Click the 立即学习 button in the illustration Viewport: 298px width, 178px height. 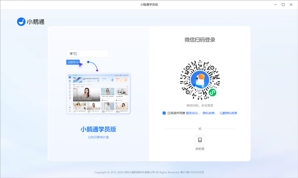(73, 62)
